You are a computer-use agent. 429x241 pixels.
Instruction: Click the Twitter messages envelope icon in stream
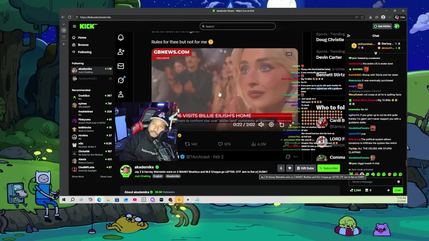pos(121,66)
